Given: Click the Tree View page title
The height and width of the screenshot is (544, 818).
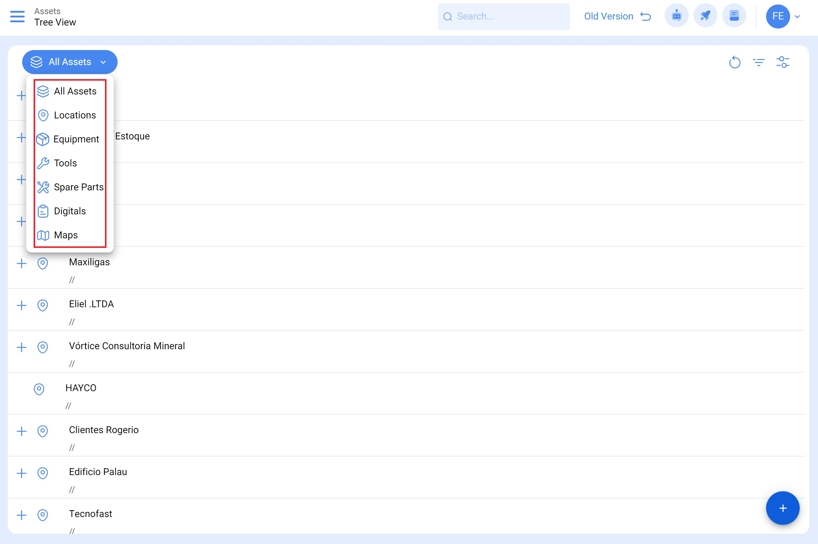Looking at the screenshot, I should 55,22.
